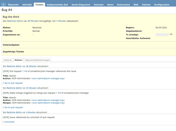Click Merger email in the merge note
The image size is (176, 131).
pos(48,103)
